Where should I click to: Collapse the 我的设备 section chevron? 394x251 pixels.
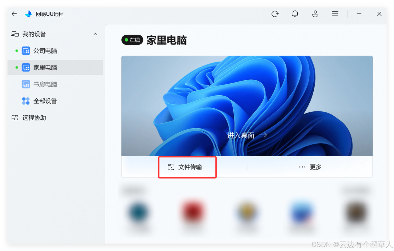tap(95, 34)
